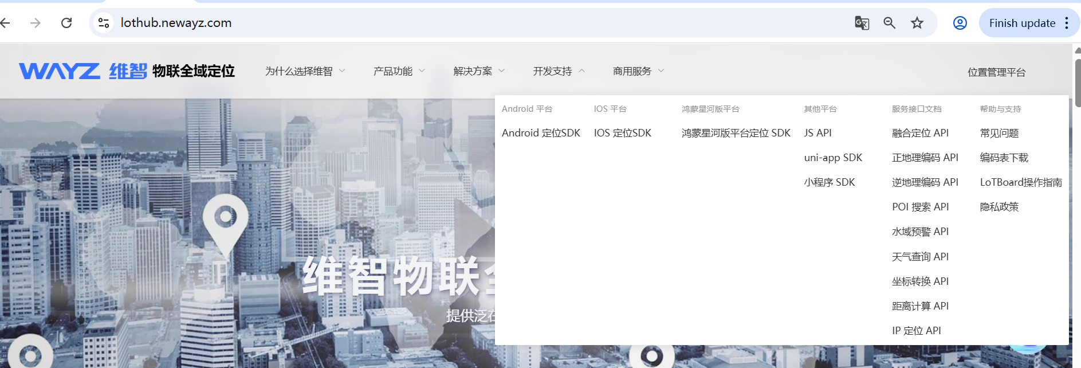This screenshot has width=1081, height=368.
Task: Open 融合定位 API link
Action: 920,133
